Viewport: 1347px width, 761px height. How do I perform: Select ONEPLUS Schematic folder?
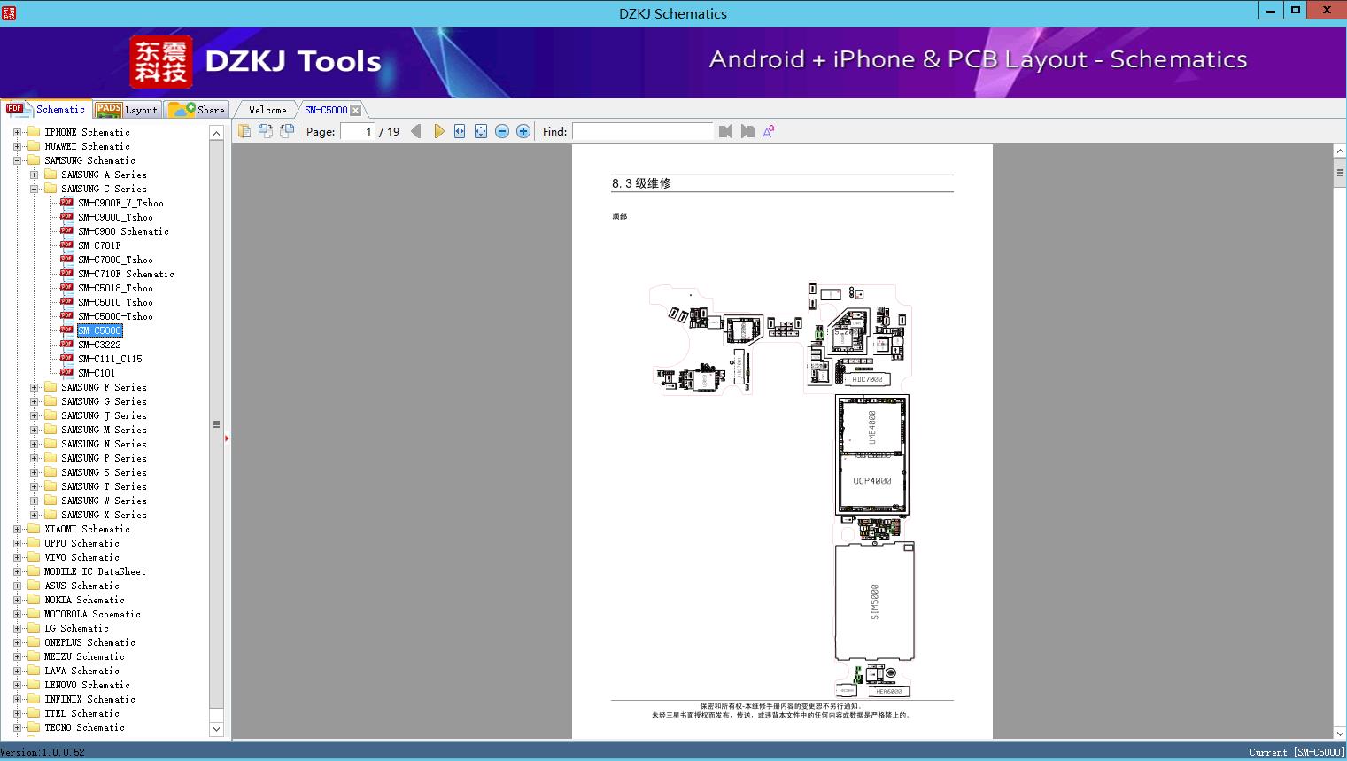coord(89,642)
